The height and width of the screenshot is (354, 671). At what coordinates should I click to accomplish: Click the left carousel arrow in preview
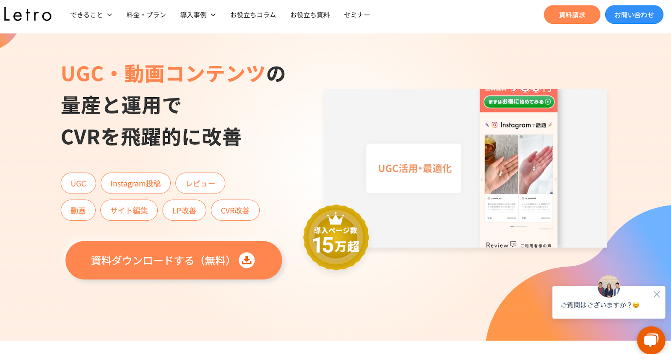[482, 179]
